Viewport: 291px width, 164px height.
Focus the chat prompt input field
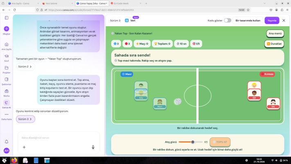pyautogui.click(x=59, y=138)
